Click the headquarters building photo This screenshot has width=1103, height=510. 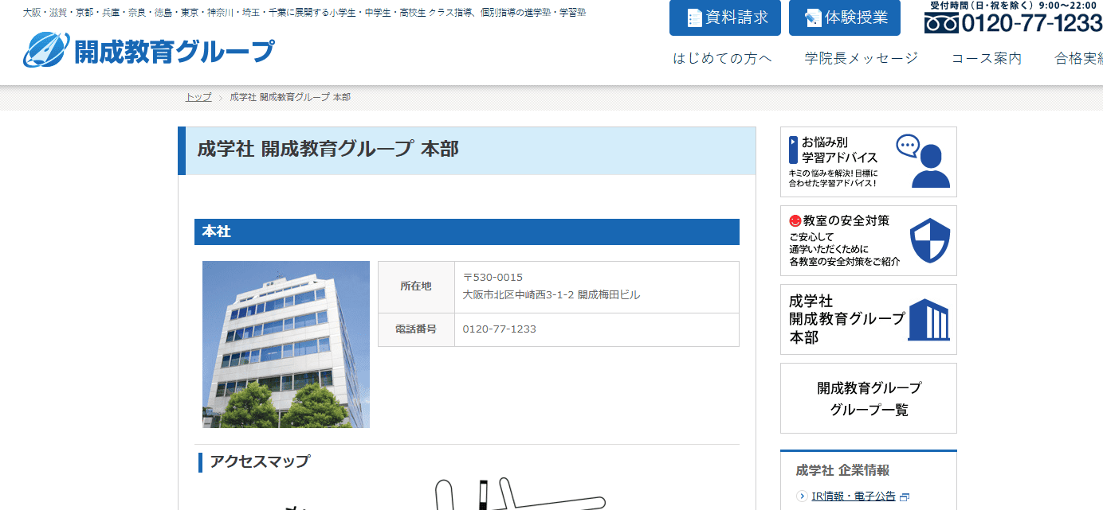click(286, 345)
